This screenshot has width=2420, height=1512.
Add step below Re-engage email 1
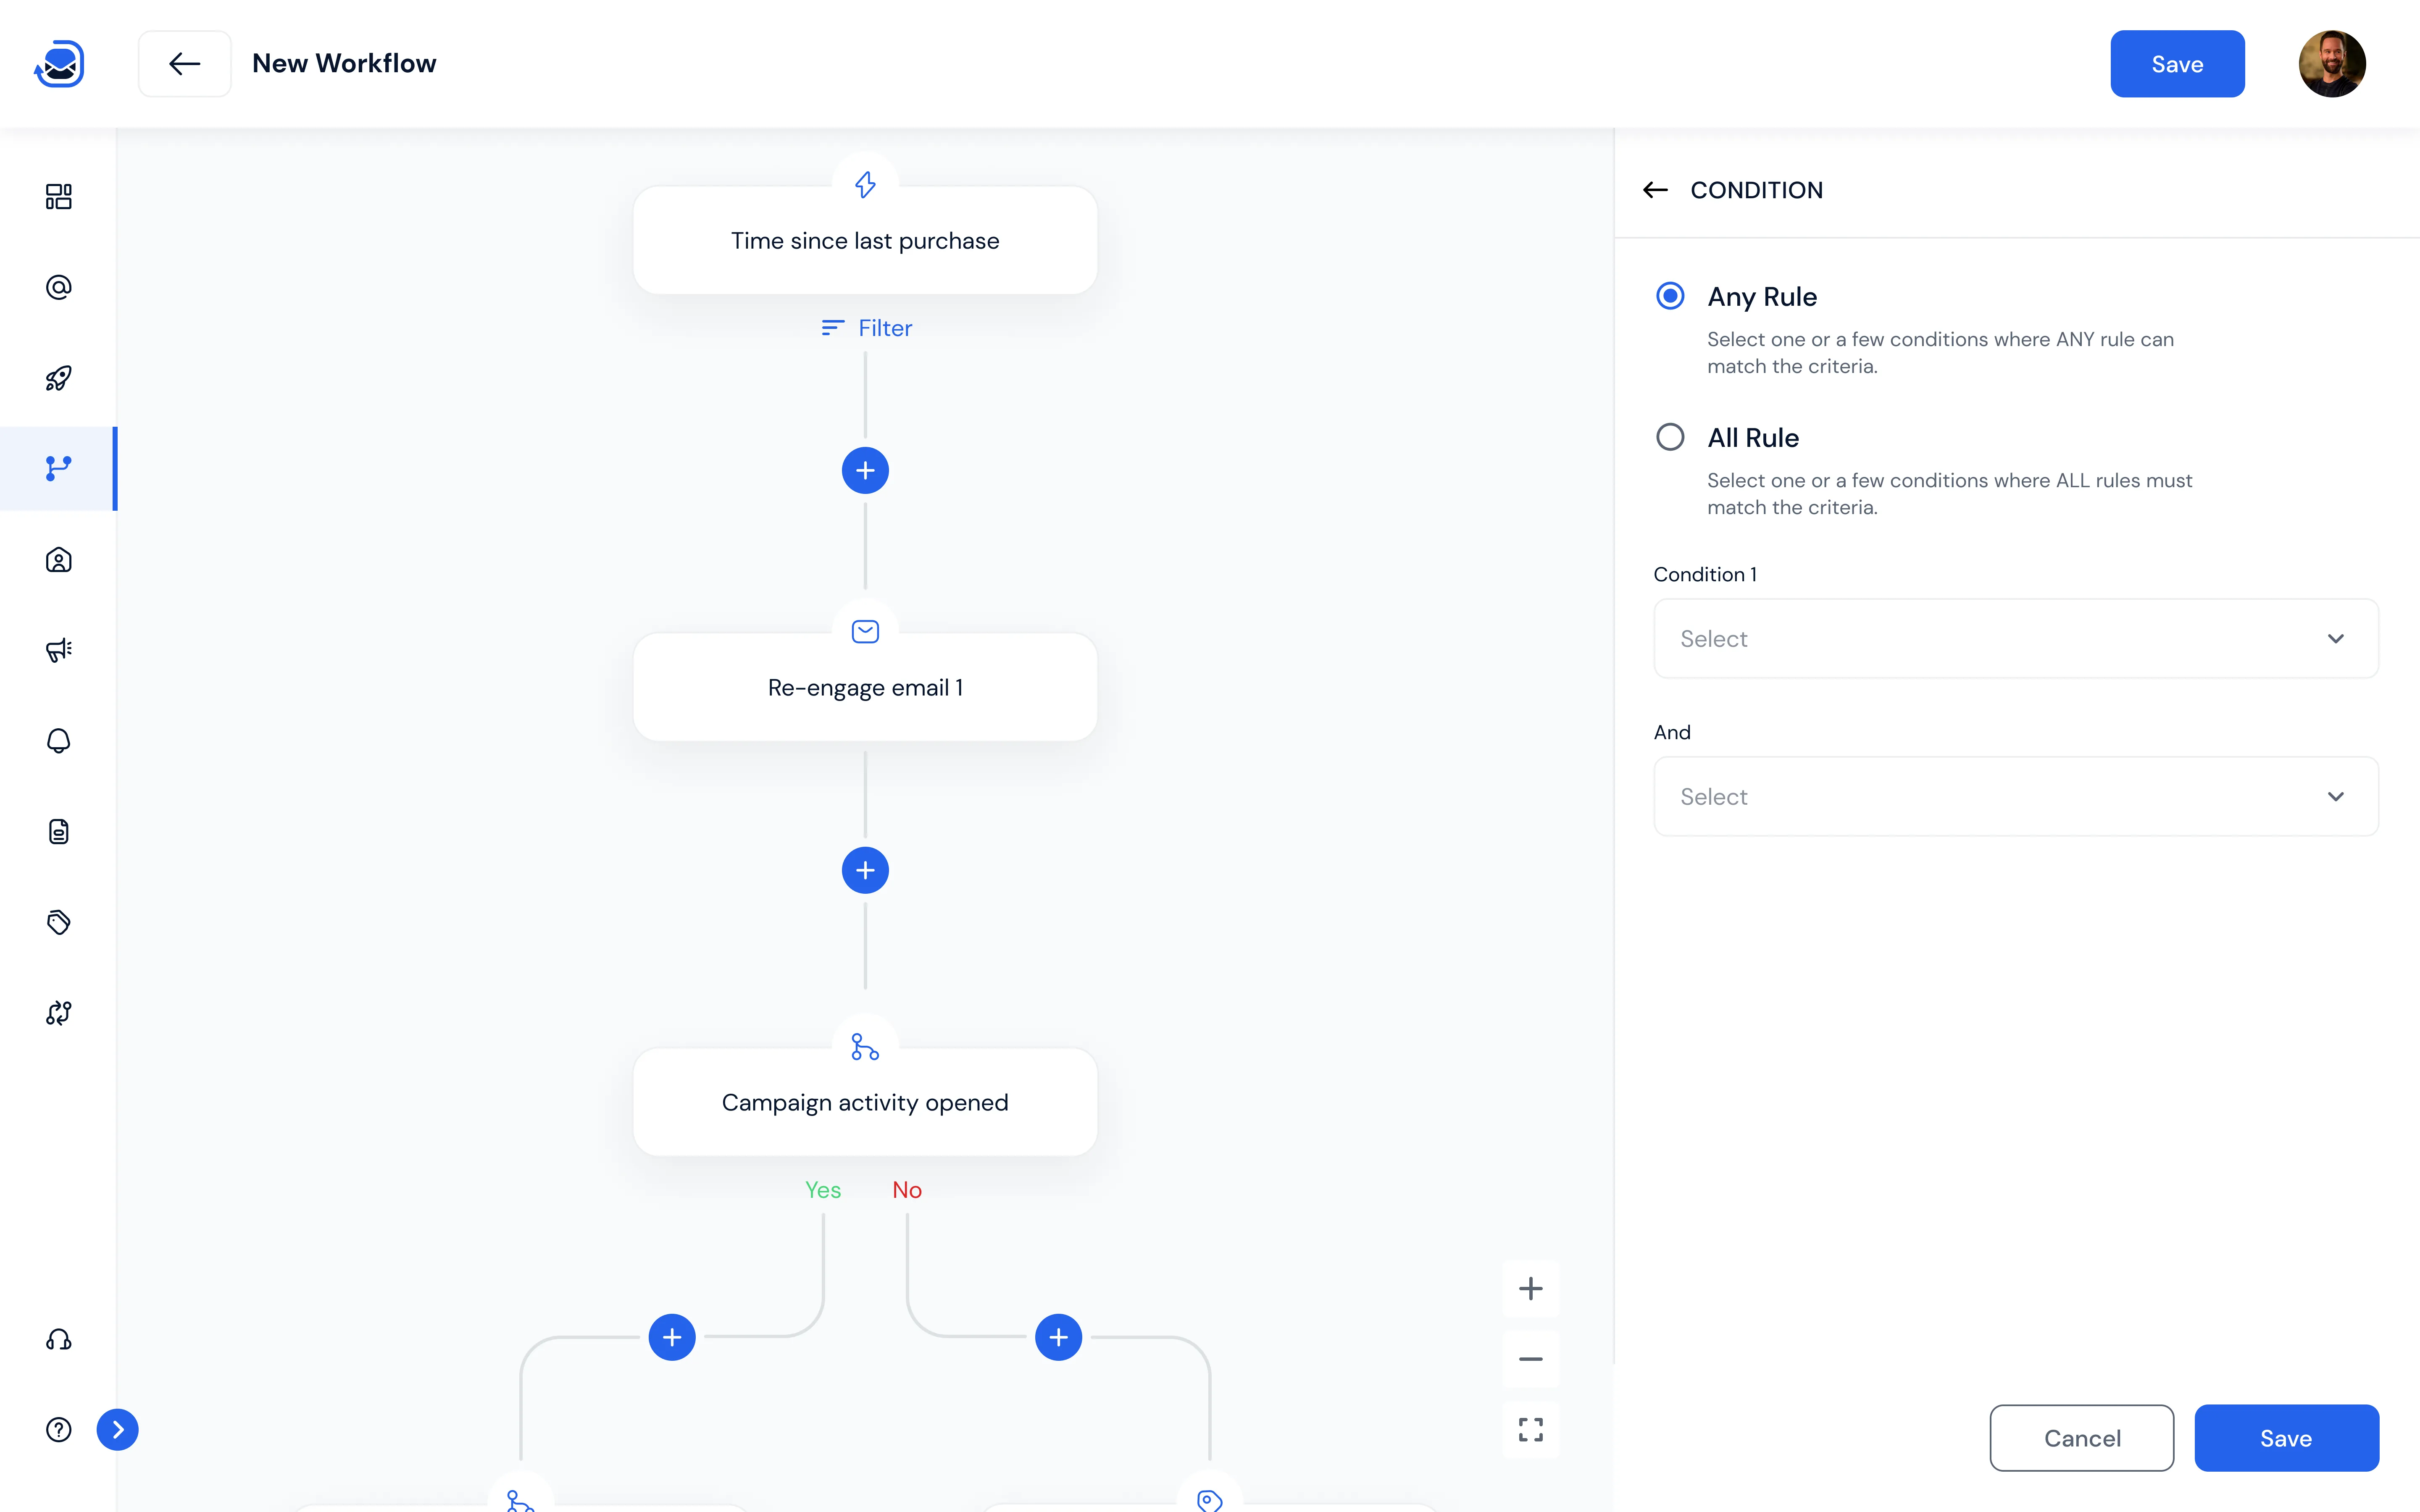coord(865,870)
